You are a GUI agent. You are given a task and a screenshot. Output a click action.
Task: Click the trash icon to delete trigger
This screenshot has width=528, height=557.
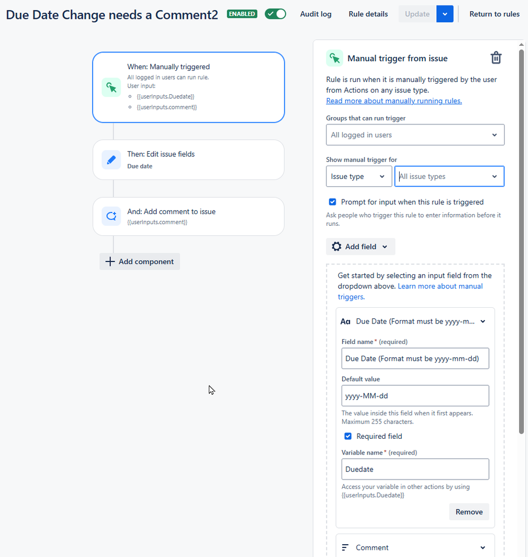pyautogui.click(x=496, y=58)
